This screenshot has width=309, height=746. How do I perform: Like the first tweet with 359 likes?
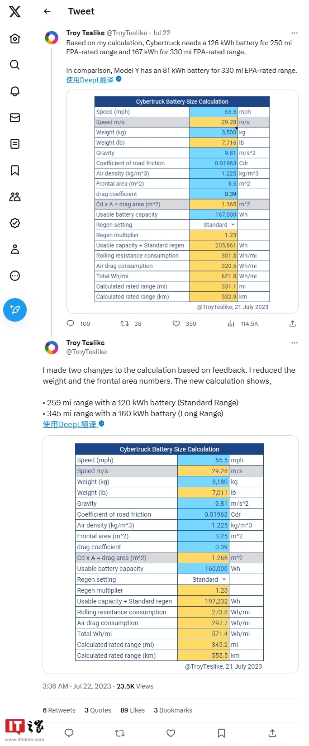(x=176, y=323)
